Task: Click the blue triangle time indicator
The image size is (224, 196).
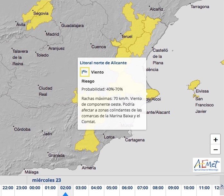Action: point(65,194)
